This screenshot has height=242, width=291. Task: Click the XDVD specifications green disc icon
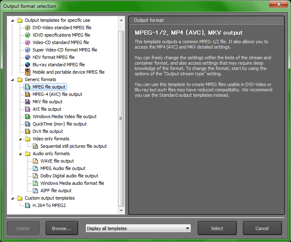[x=28, y=35]
